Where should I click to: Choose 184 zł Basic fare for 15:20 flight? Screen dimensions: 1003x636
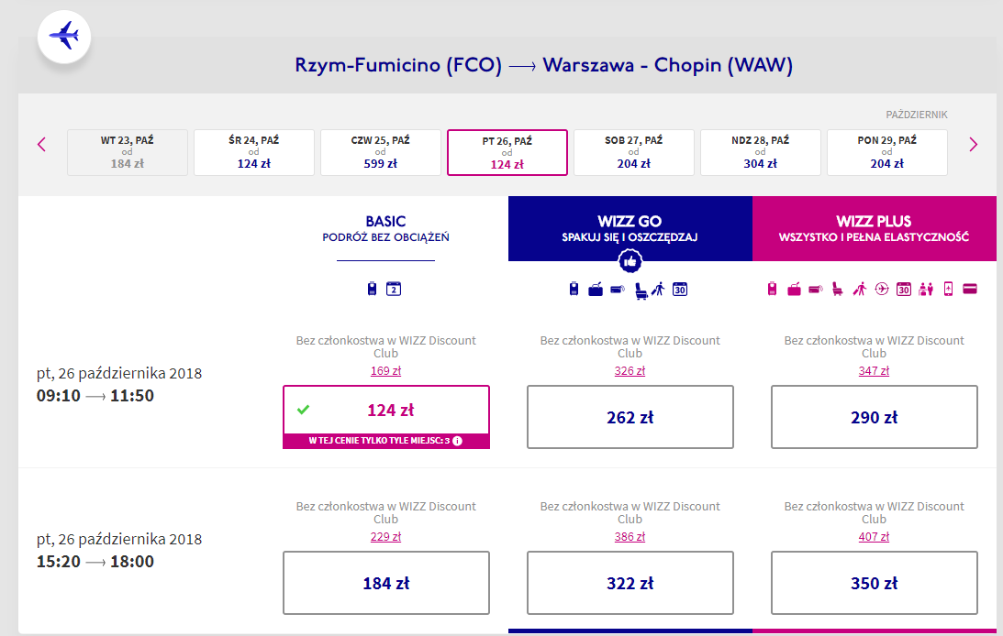tap(386, 583)
